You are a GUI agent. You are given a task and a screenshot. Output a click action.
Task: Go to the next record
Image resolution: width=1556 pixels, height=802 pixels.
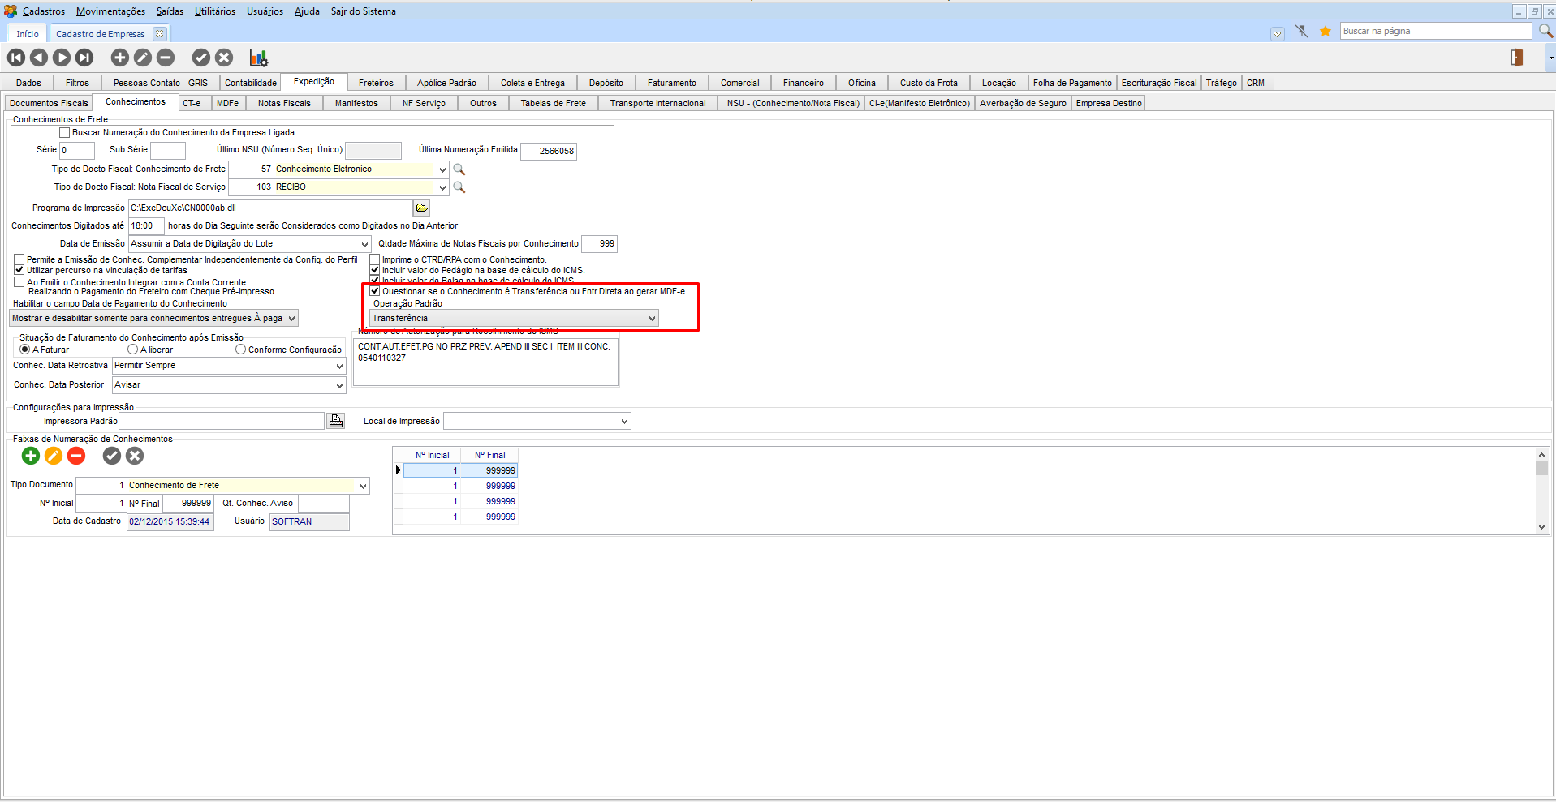(62, 58)
